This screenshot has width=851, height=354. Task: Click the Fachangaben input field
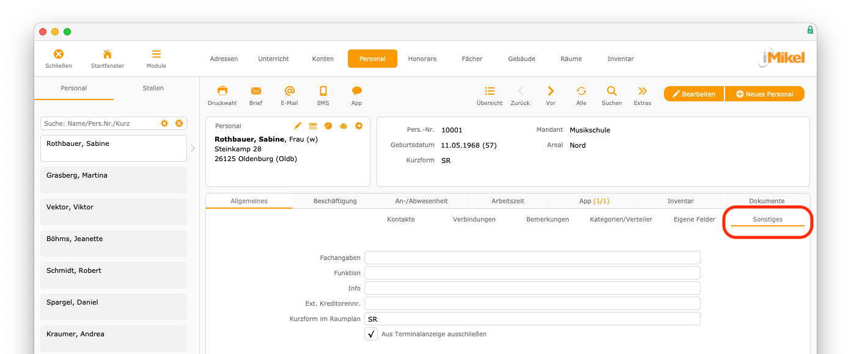532,258
